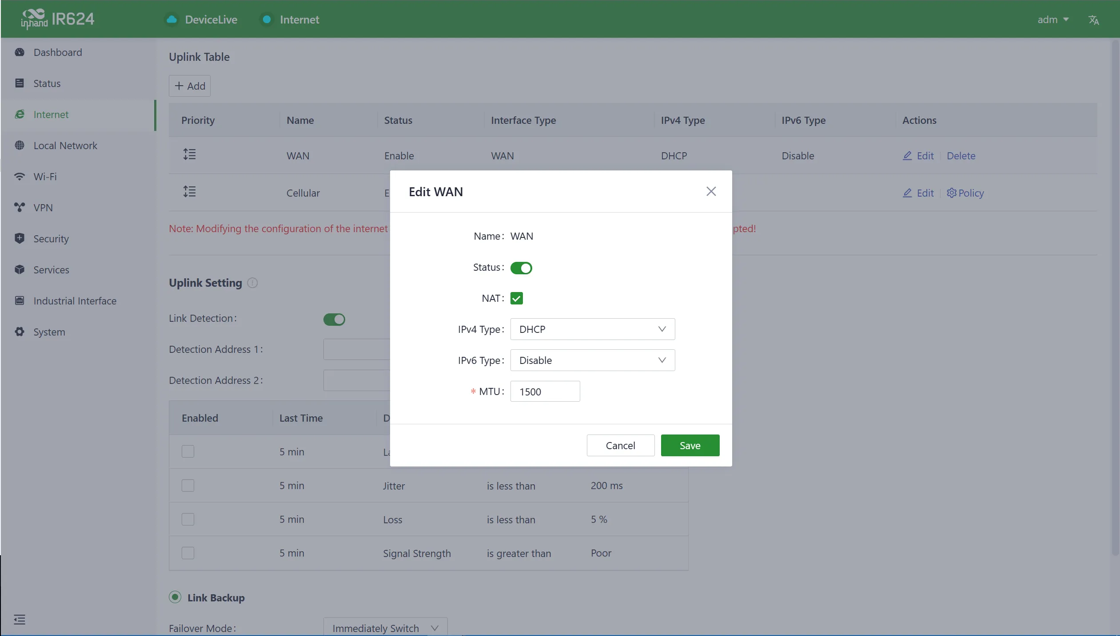Click the Uplink Setting info icon
This screenshot has height=636, width=1120.
pyautogui.click(x=252, y=283)
